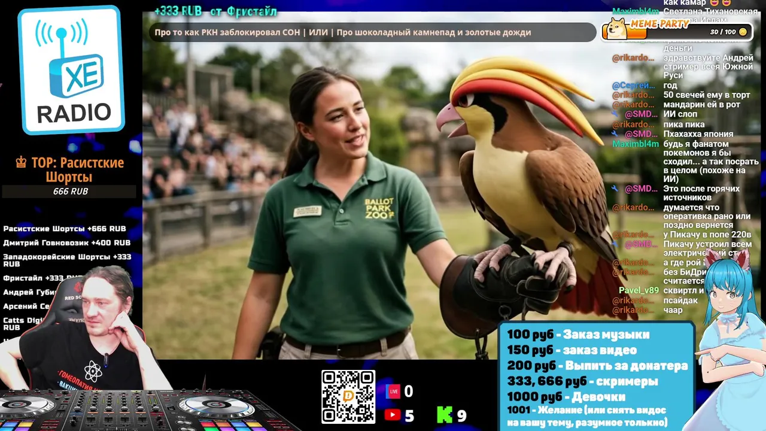Click chat message здравствуйте Андрей стример
The height and width of the screenshot is (431, 766).
point(708,66)
